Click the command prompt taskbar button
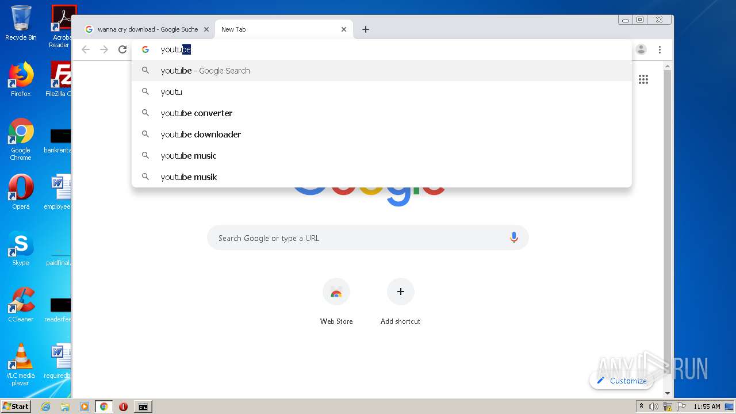This screenshot has height=414, width=736. point(143,407)
